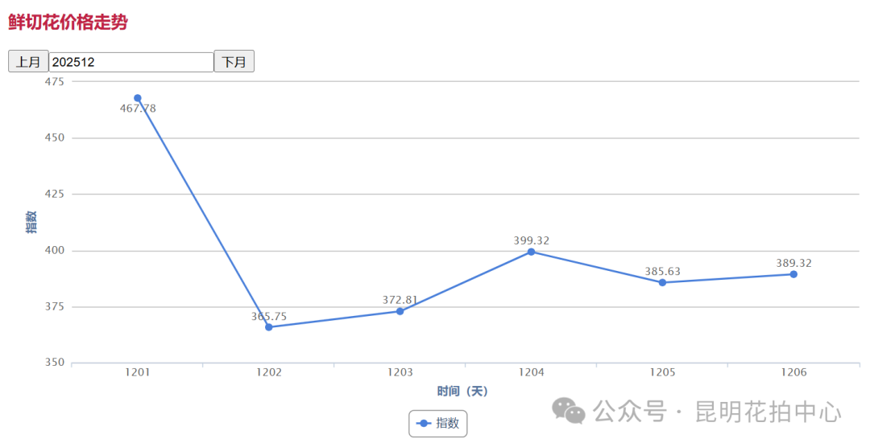Click the data point marker for 1205

(x=663, y=282)
